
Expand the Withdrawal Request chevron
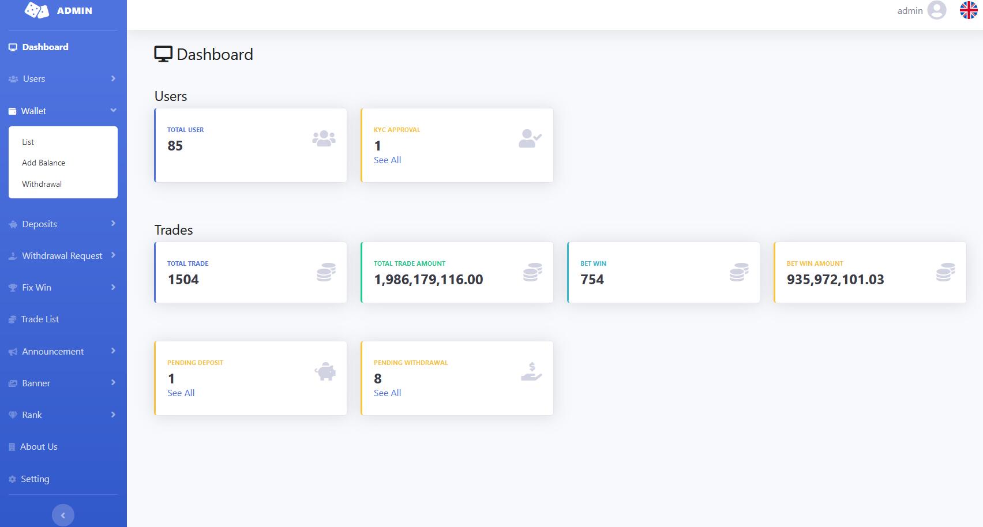(x=113, y=255)
